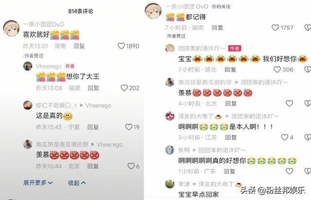
Task: Reply to 都记得 comment via 回复
Action: [x=217, y=28]
